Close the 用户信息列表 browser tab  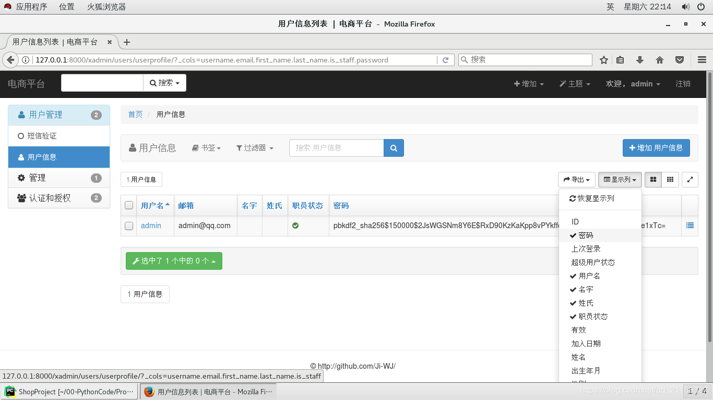(x=110, y=42)
